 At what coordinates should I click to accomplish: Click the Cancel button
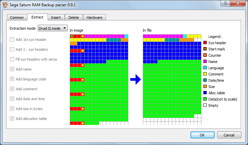pyautogui.click(x=229, y=135)
